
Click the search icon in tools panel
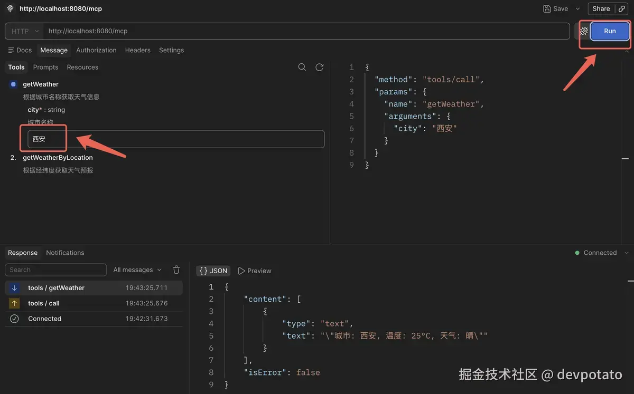[x=302, y=67]
